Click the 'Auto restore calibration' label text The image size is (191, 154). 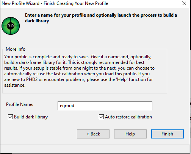coord(128,117)
